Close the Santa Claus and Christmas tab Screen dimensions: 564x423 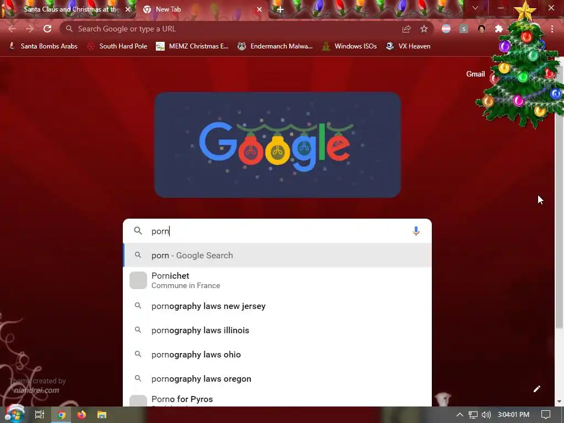[x=128, y=9]
